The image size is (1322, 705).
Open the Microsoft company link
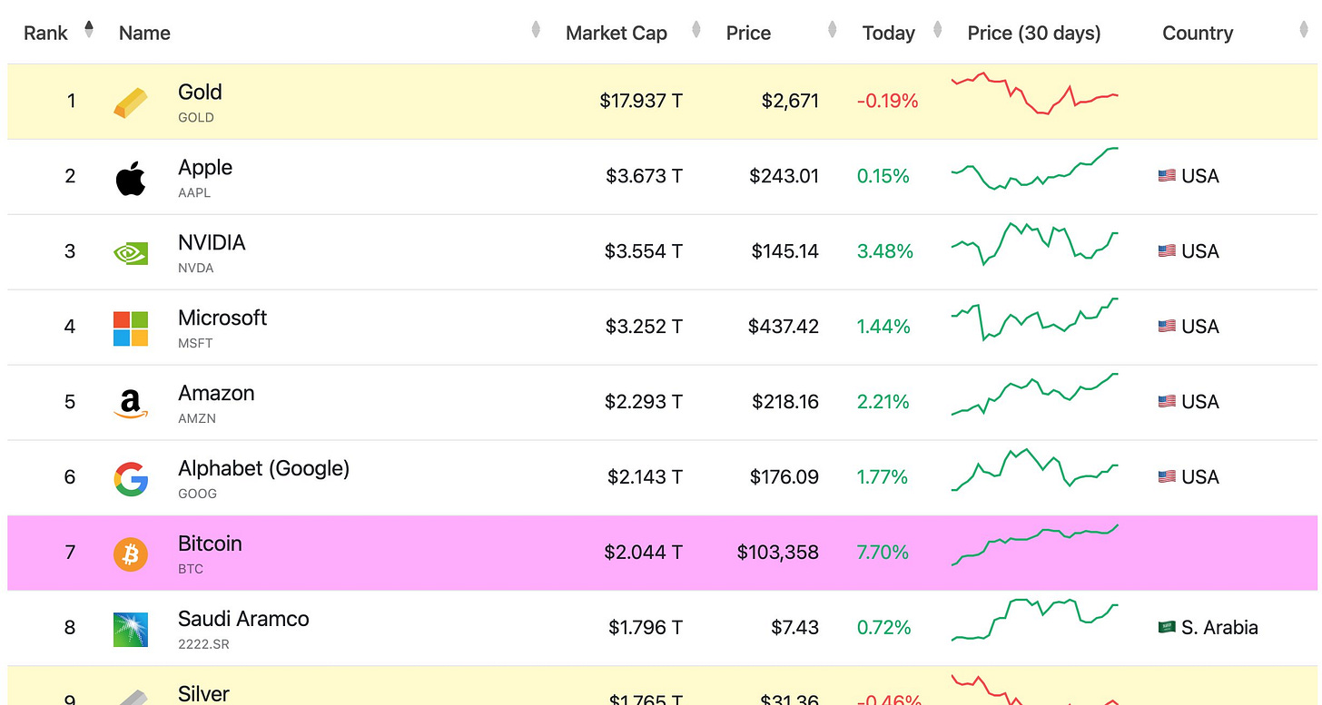click(222, 318)
